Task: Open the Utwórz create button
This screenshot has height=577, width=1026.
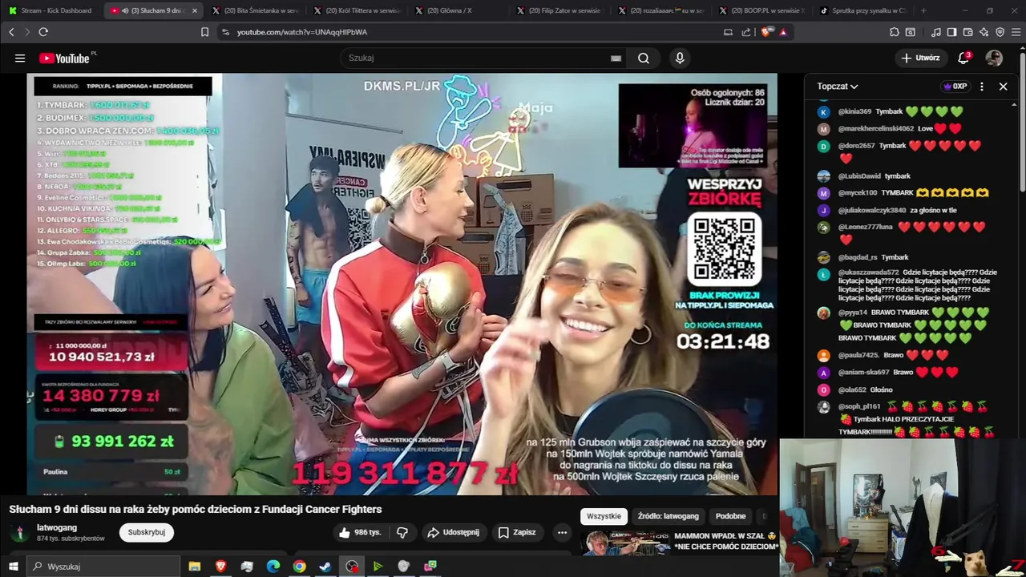Action: [x=920, y=58]
